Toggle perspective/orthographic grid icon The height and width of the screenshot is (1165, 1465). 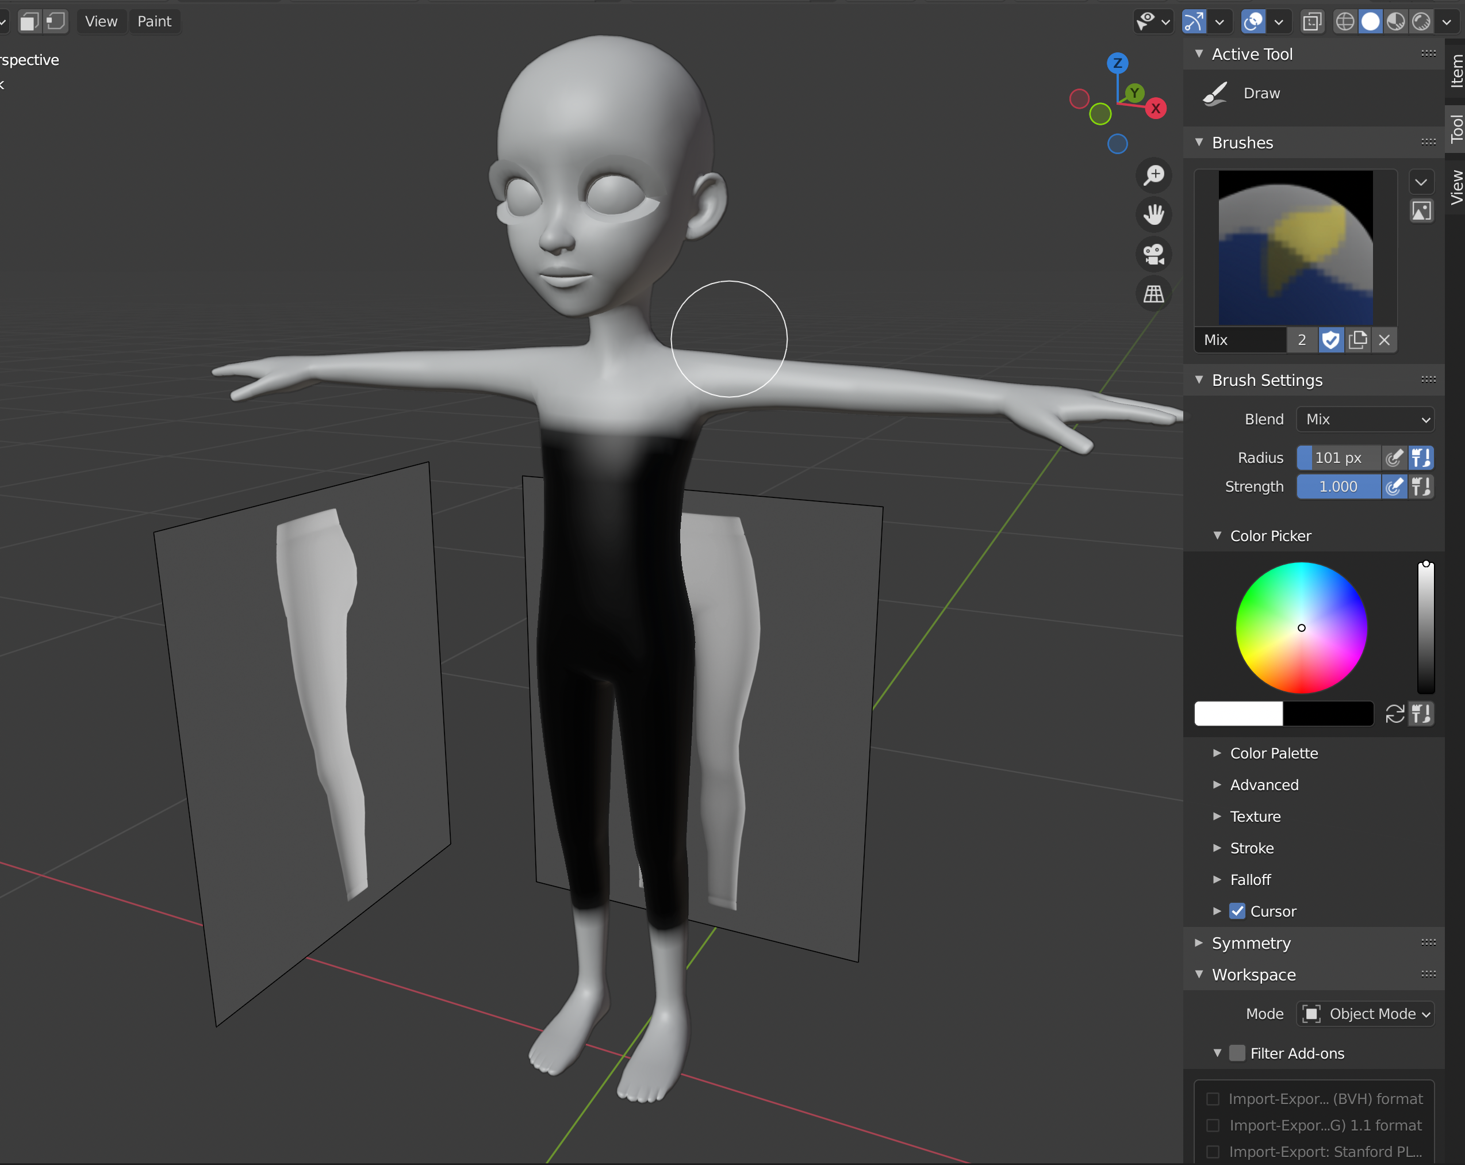point(1154,294)
